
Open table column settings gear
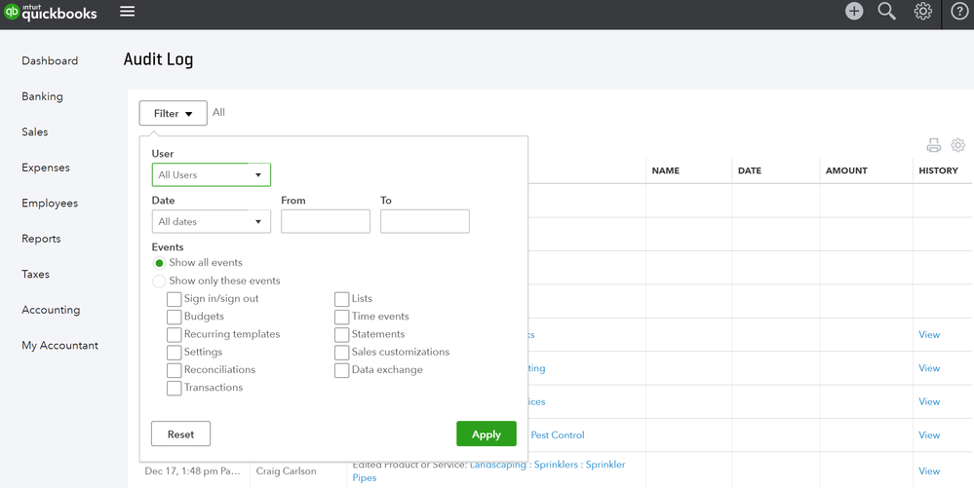click(x=957, y=145)
